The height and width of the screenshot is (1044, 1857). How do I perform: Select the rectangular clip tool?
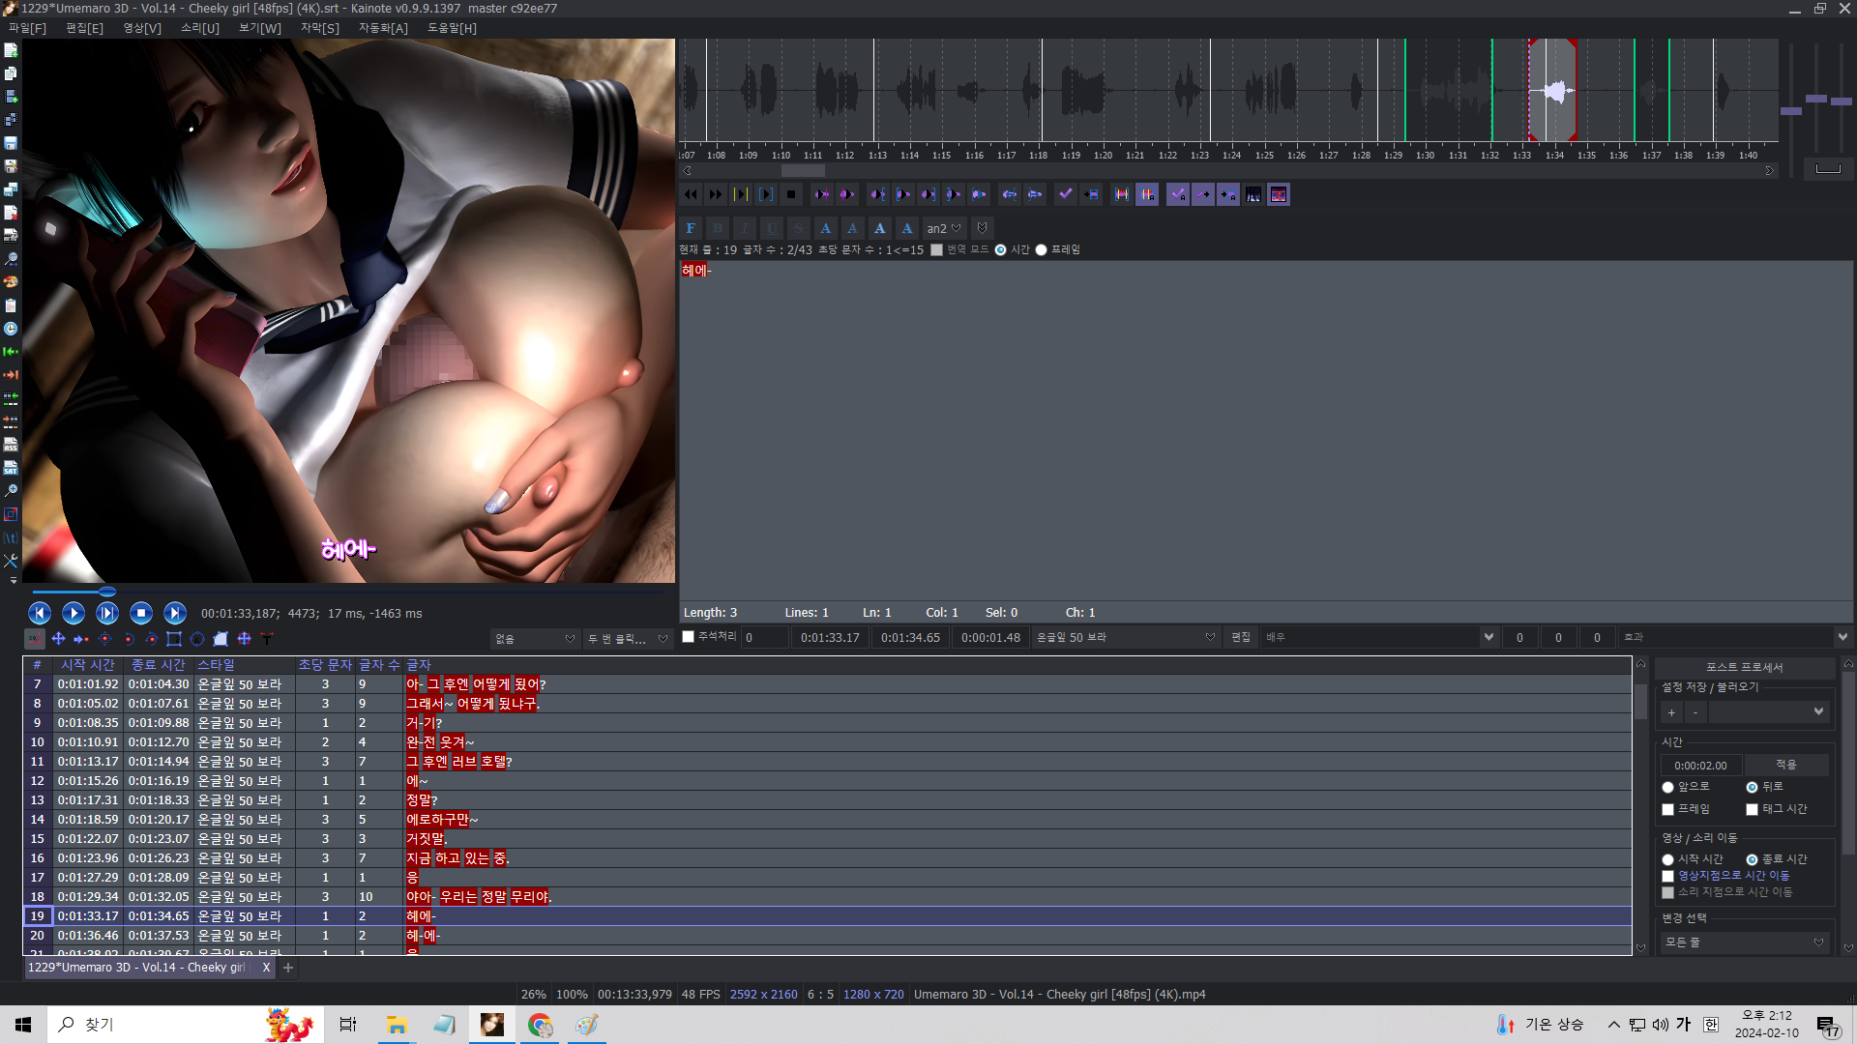(174, 638)
